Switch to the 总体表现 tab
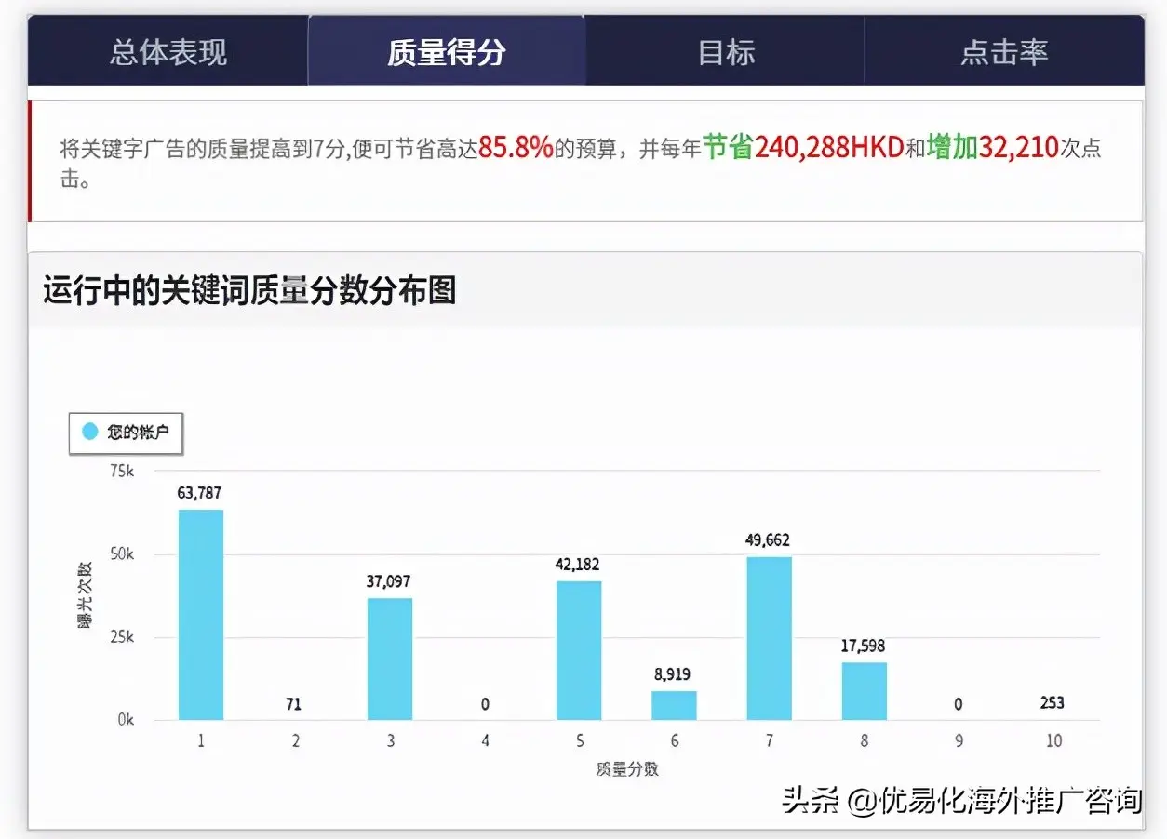1167x839 pixels. click(x=168, y=51)
